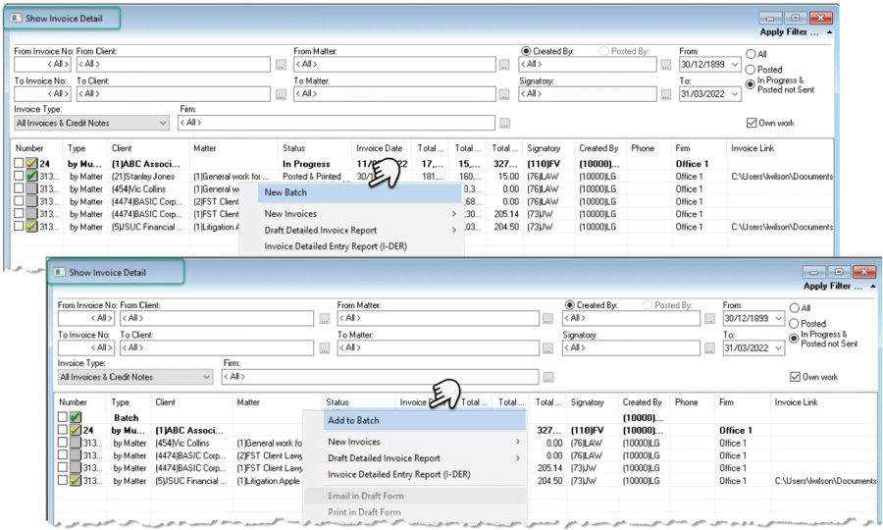The image size is (883, 530).
Task: Click the 205.14 total cell in lower window
Action: tap(549, 468)
